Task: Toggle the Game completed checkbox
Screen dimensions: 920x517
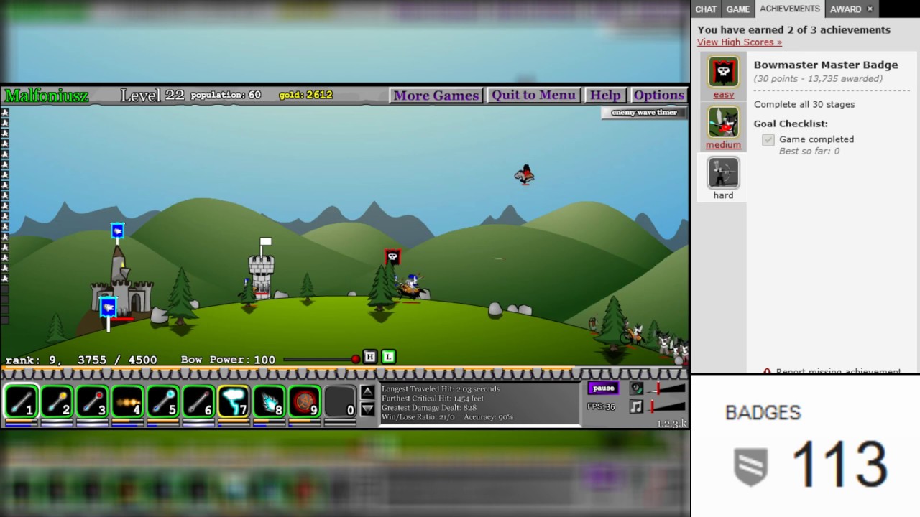Action: [x=768, y=139]
